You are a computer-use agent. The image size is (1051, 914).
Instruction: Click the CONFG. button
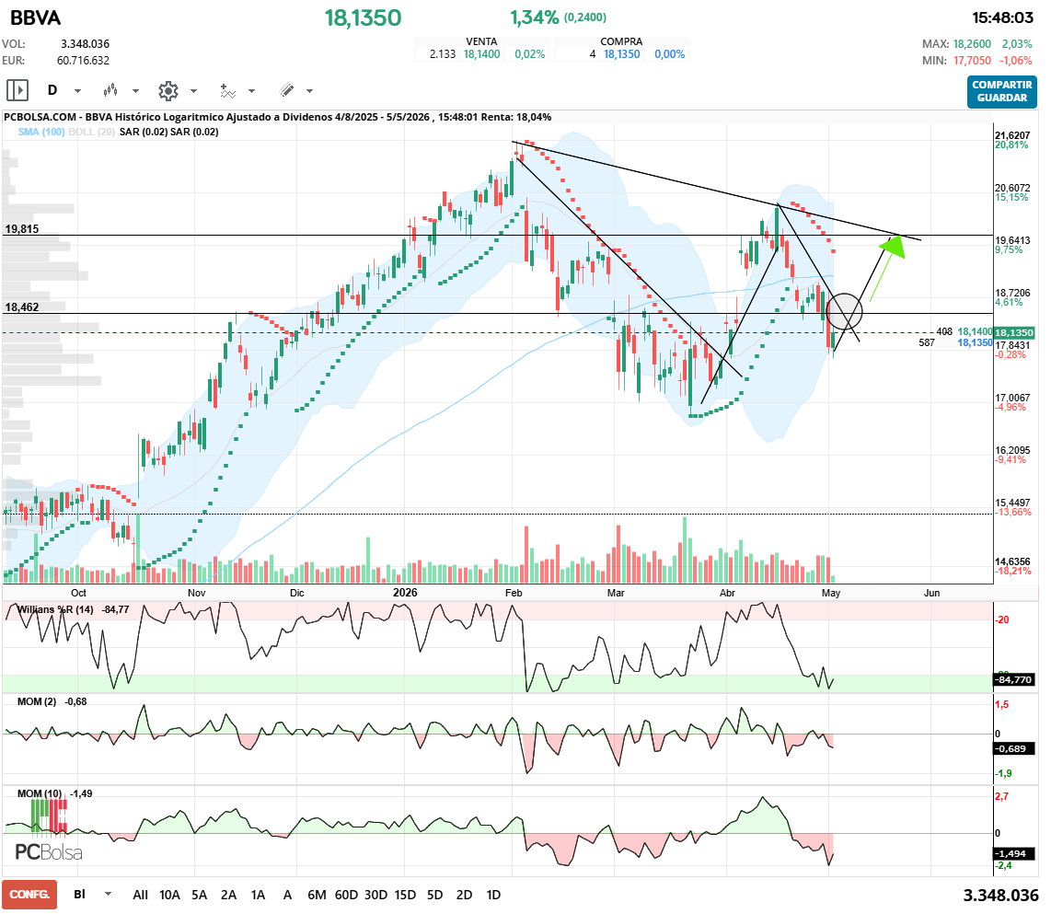point(29,895)
